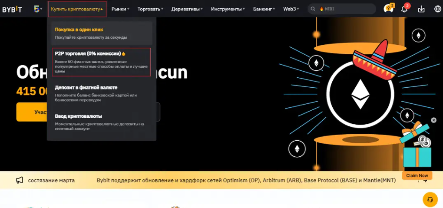Screen dimensions: 443x208
Task: Expand the Рынки dropdown
Action: coord(120,9)
